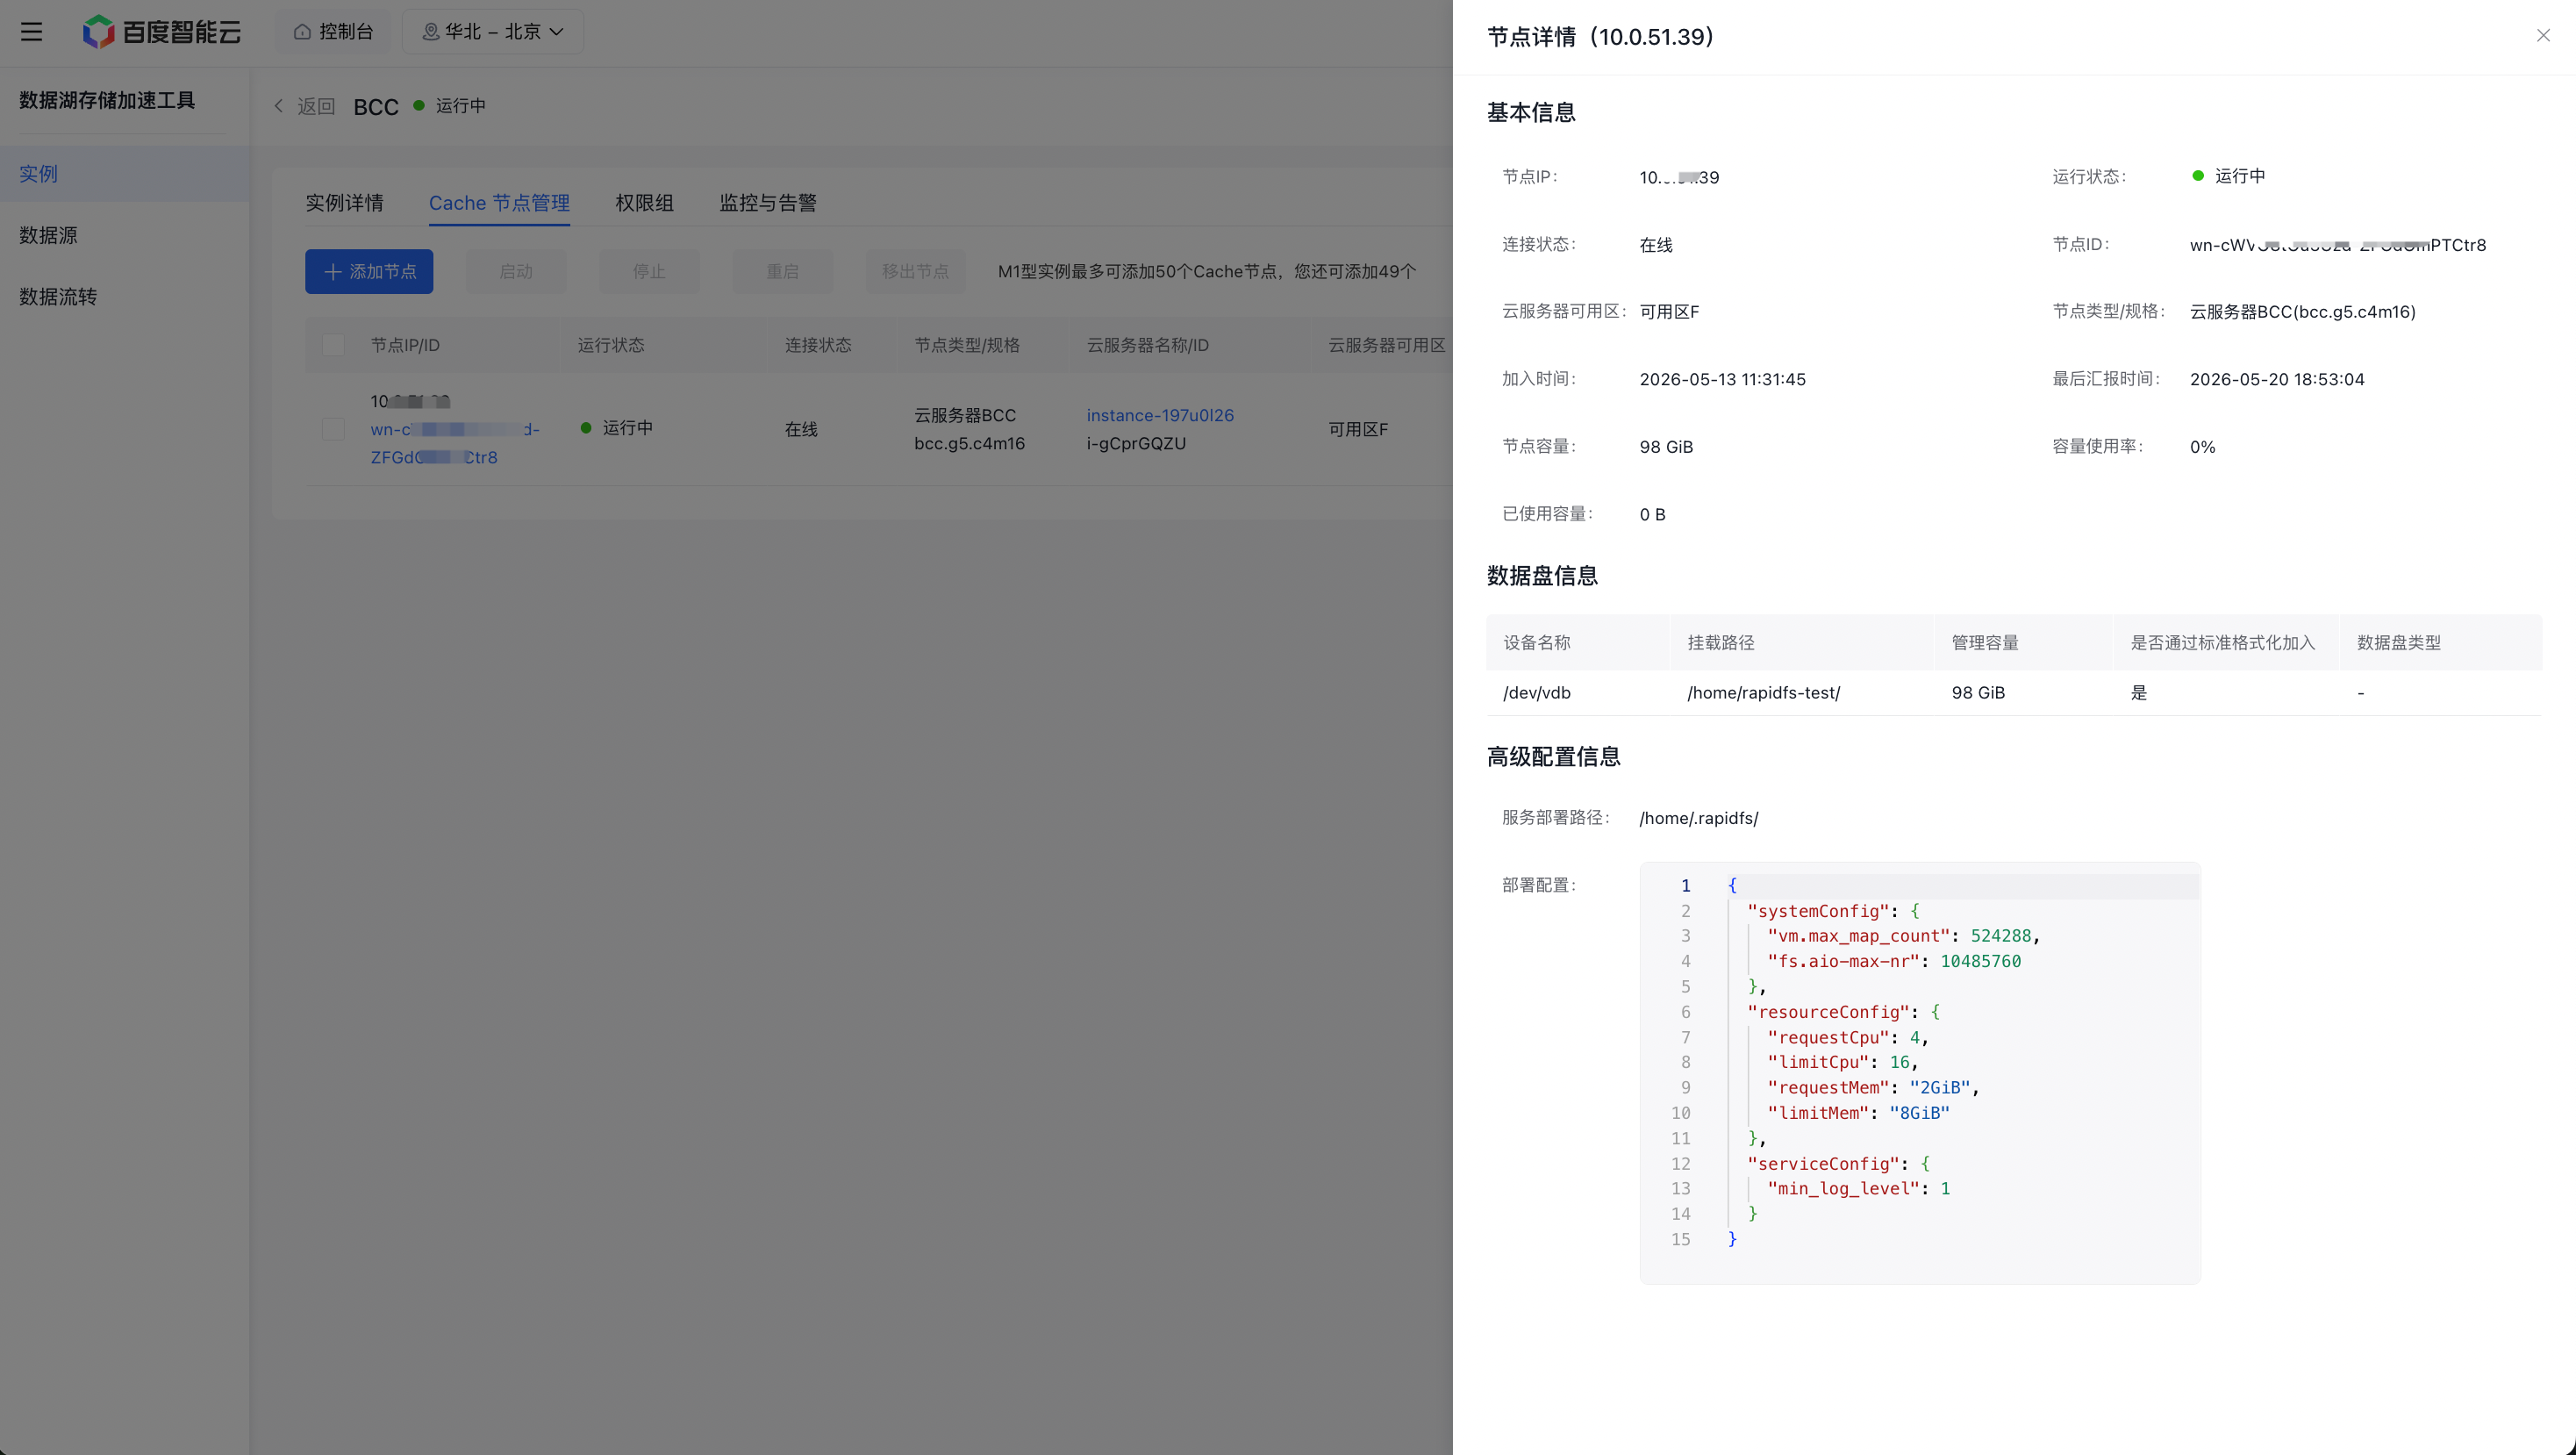
Task: Switch to the 权限组 tab
Action: (x=644, y=203)
